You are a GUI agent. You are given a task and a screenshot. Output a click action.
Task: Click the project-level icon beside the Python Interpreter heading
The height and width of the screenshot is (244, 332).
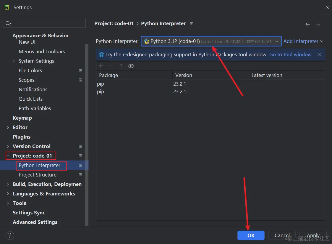[x=191, y=23]
